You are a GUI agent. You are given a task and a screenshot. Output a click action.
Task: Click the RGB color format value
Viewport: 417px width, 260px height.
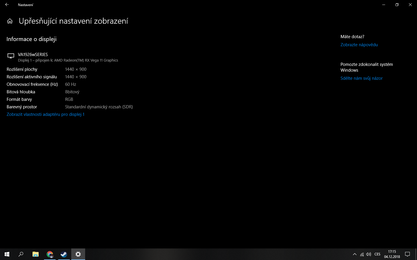pos(69,99)
